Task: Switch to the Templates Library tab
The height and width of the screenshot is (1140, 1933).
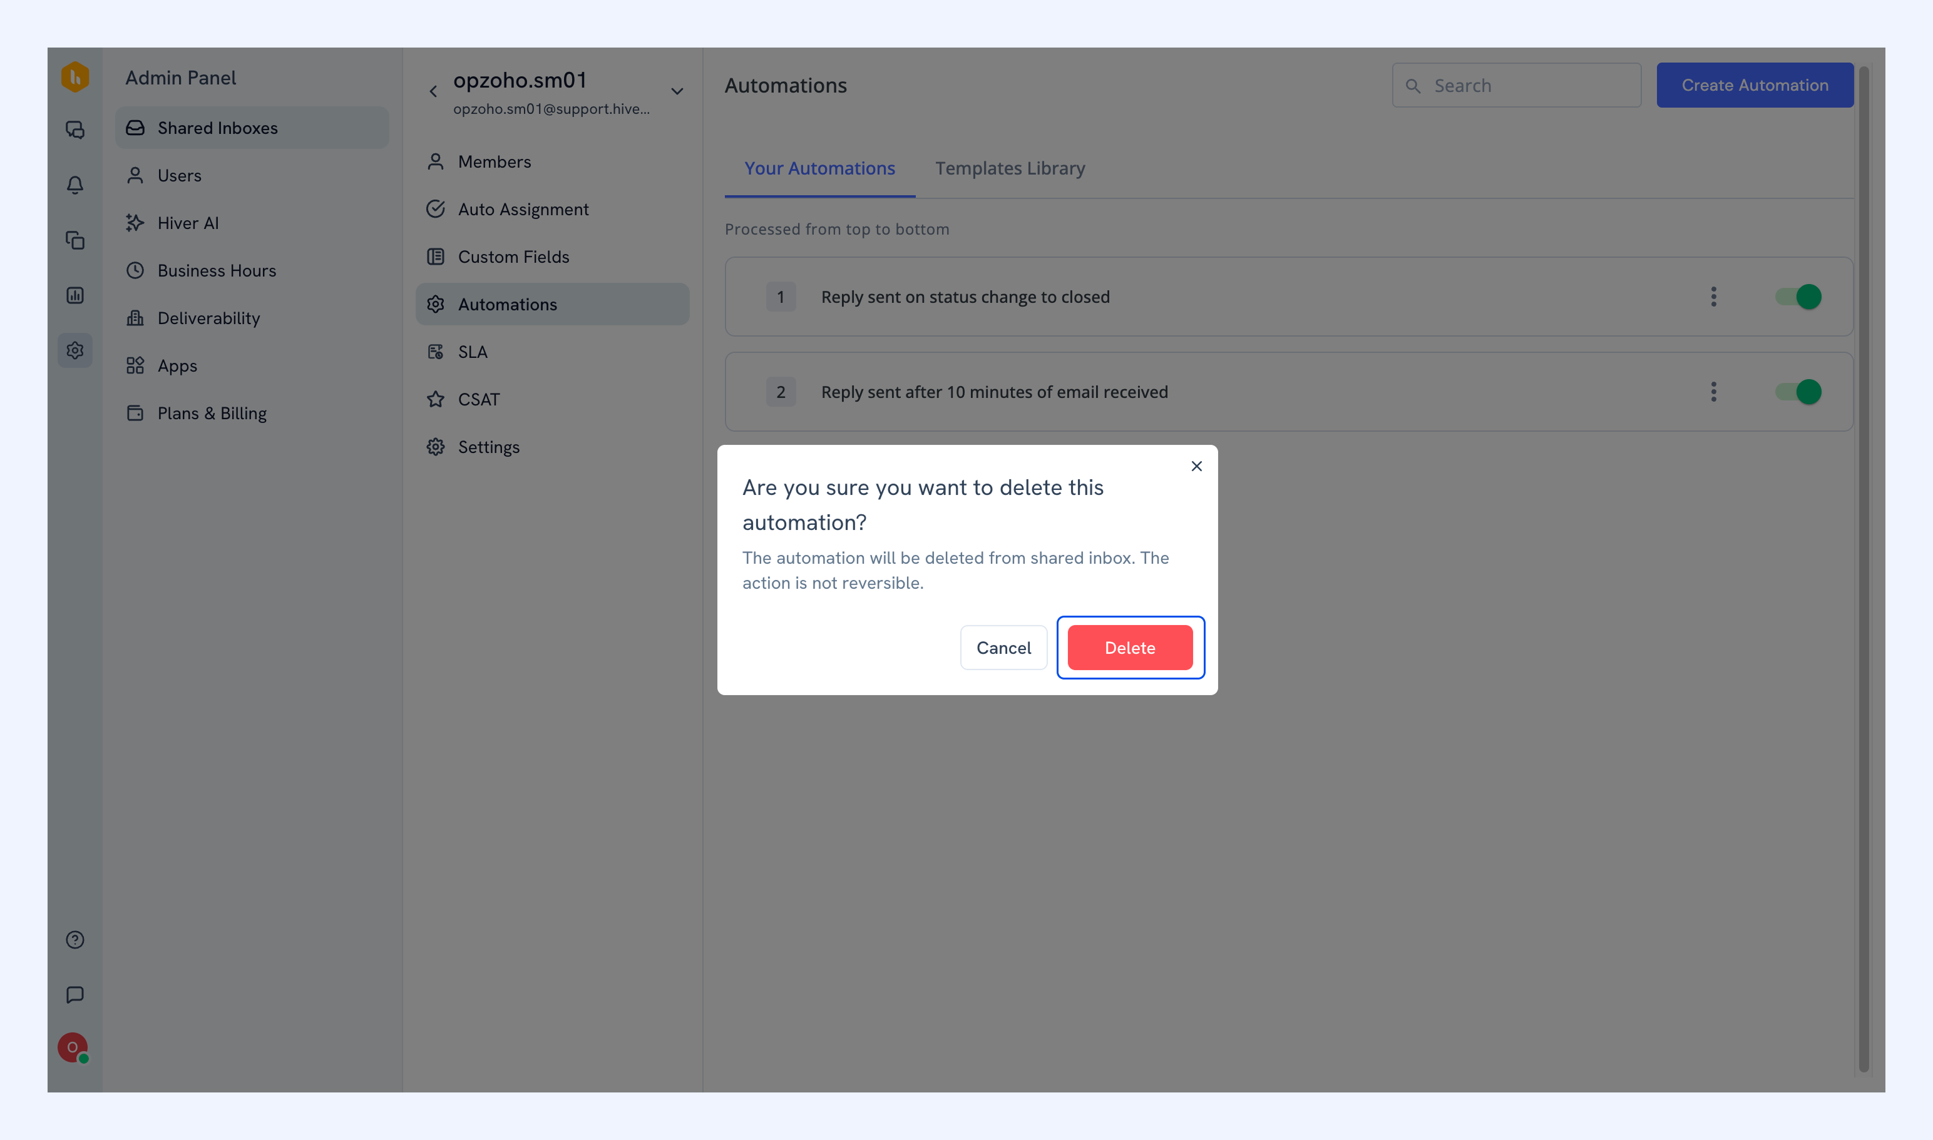Action: tap(1010, 168)
